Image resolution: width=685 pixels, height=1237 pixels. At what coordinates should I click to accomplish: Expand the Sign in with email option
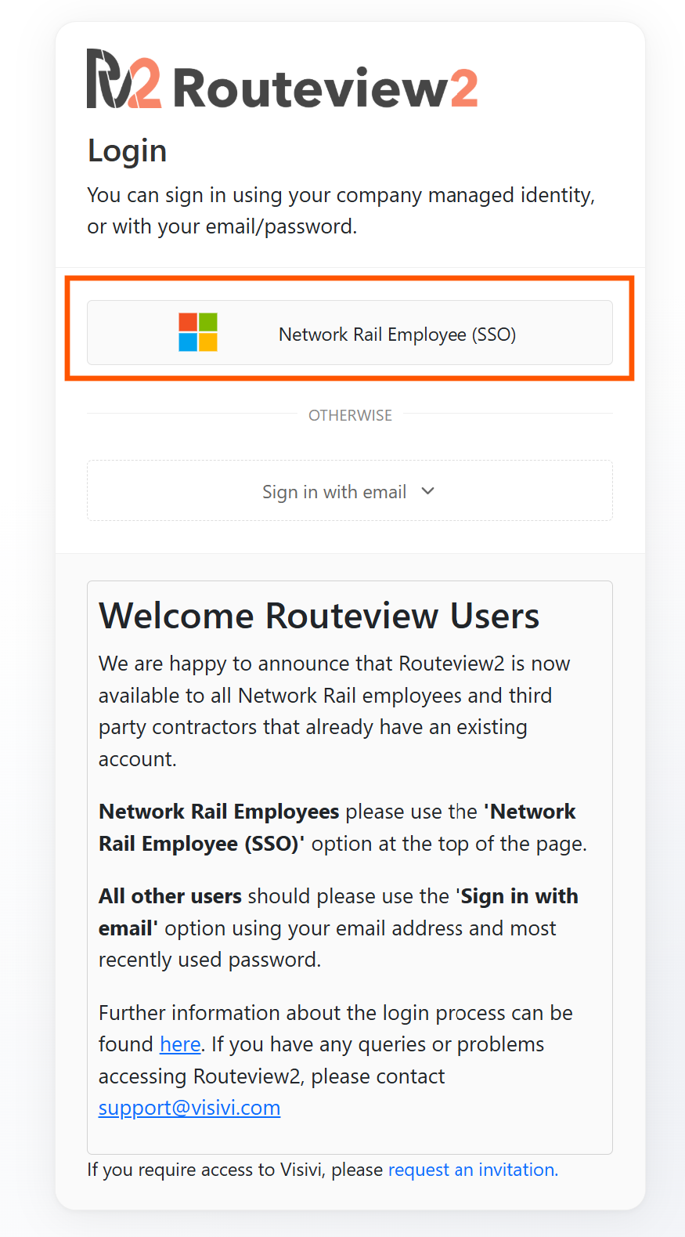(x=350, y=491)
